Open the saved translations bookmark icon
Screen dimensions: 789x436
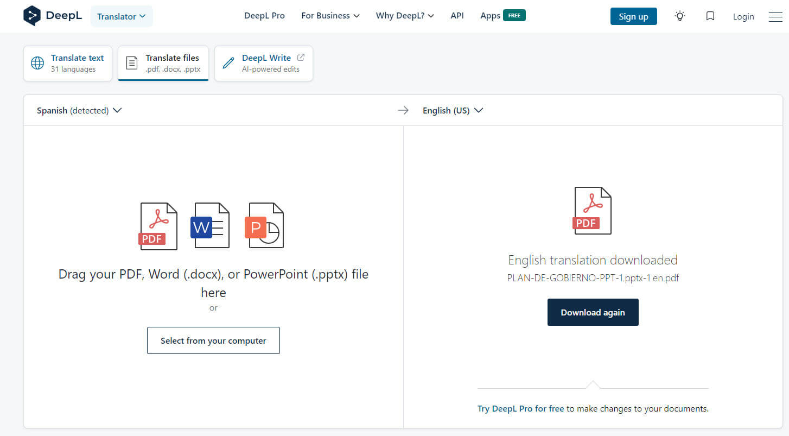(x=710, y=16)
